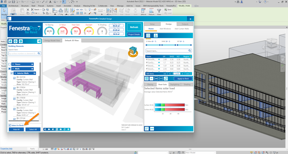The height and width of the screenshot is (154, 288).
Task: Click the U-Value range slider right handle
Action: tap(160, 45)
